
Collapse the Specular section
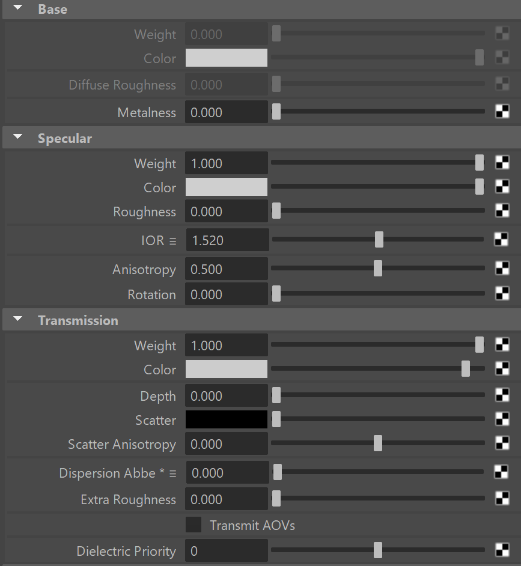[17, 137]
